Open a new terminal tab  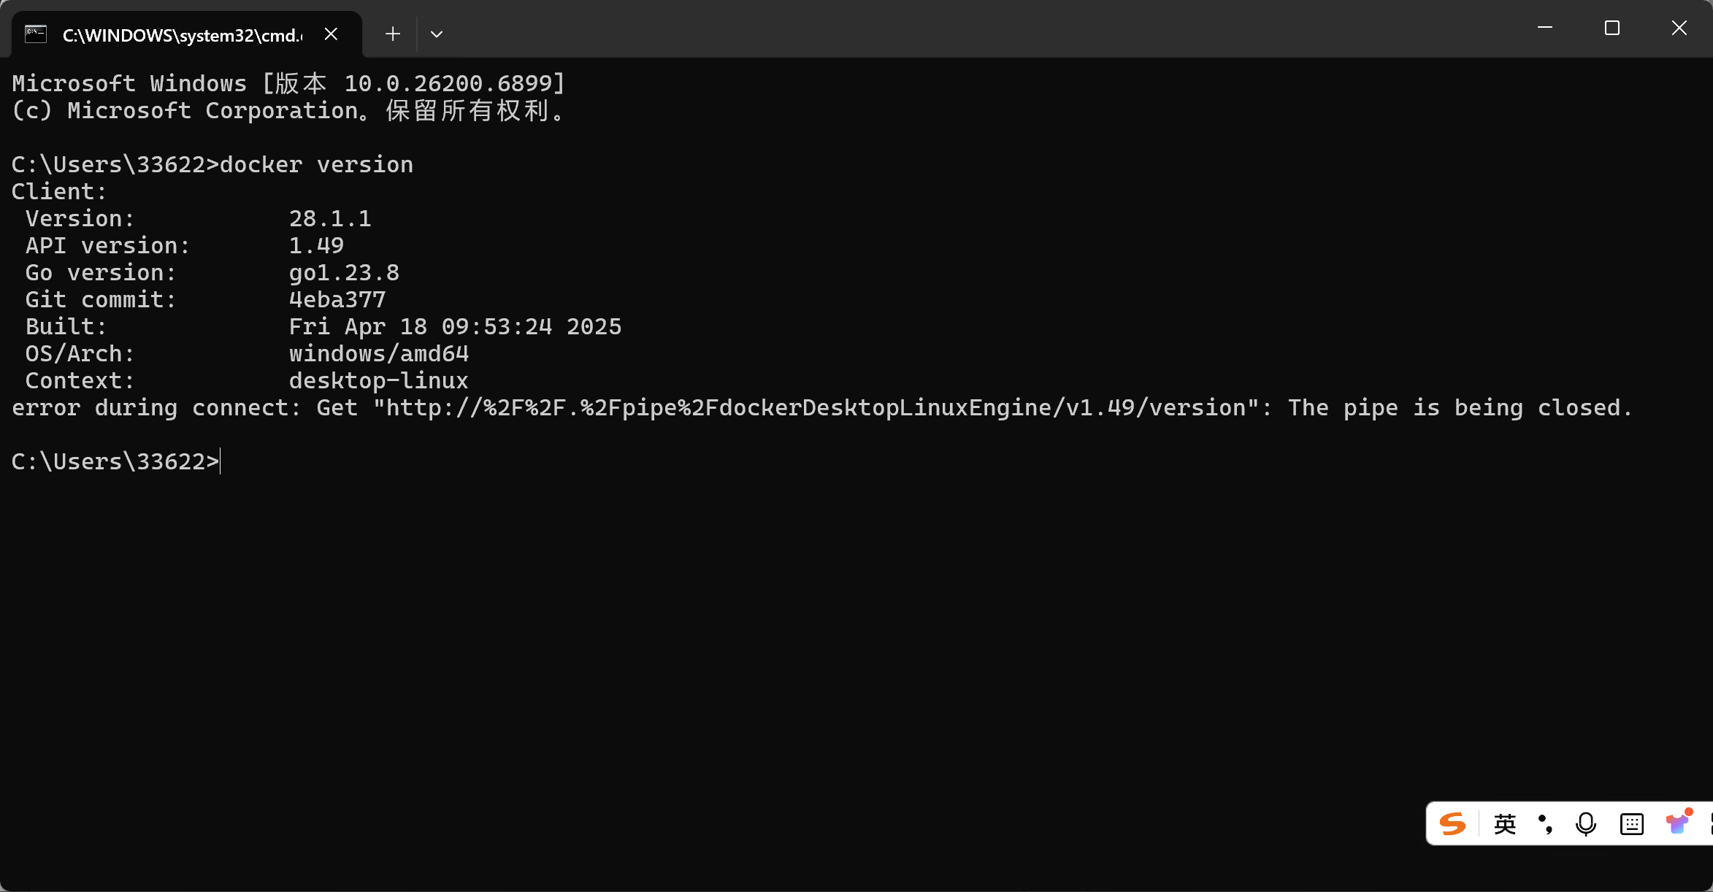(x=392, y=34)
